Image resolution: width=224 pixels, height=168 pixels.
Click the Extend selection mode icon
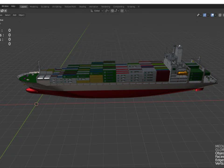pyautogui.click(x=2, y=11)
